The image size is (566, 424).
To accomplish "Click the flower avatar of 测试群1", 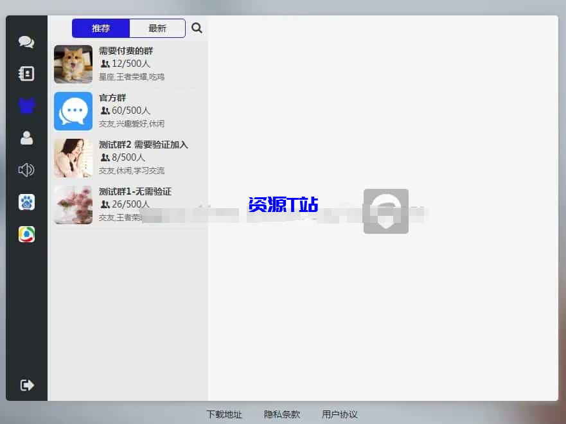I will point(73,205).
